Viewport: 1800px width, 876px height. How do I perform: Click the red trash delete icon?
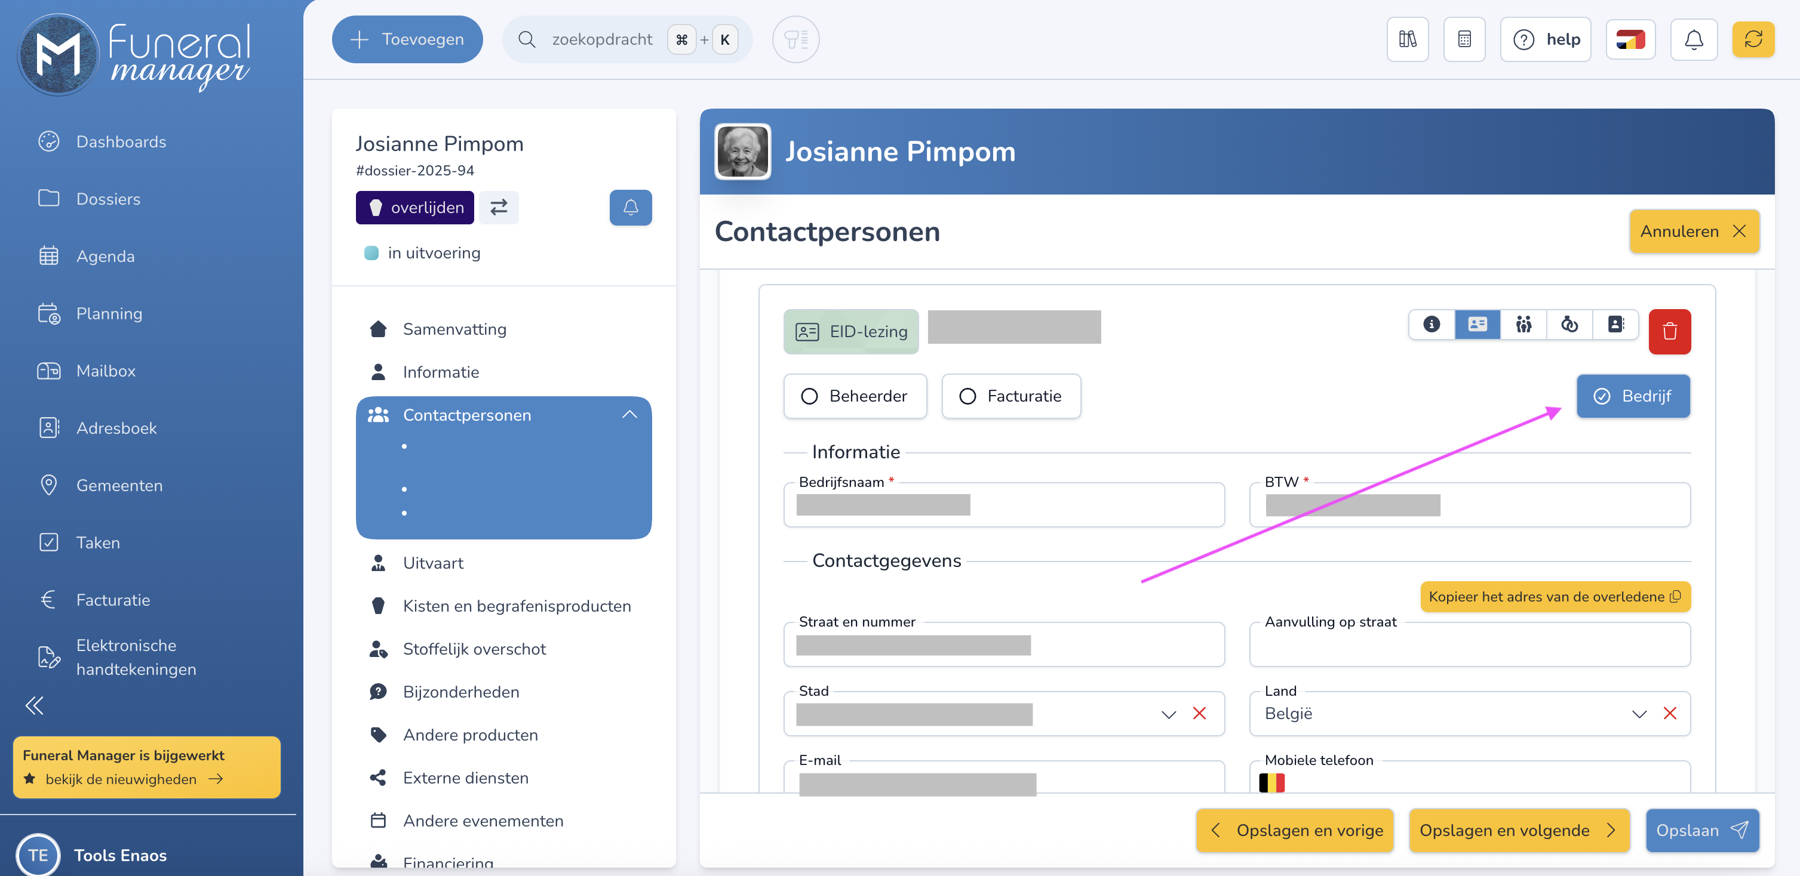[1669, 332]
